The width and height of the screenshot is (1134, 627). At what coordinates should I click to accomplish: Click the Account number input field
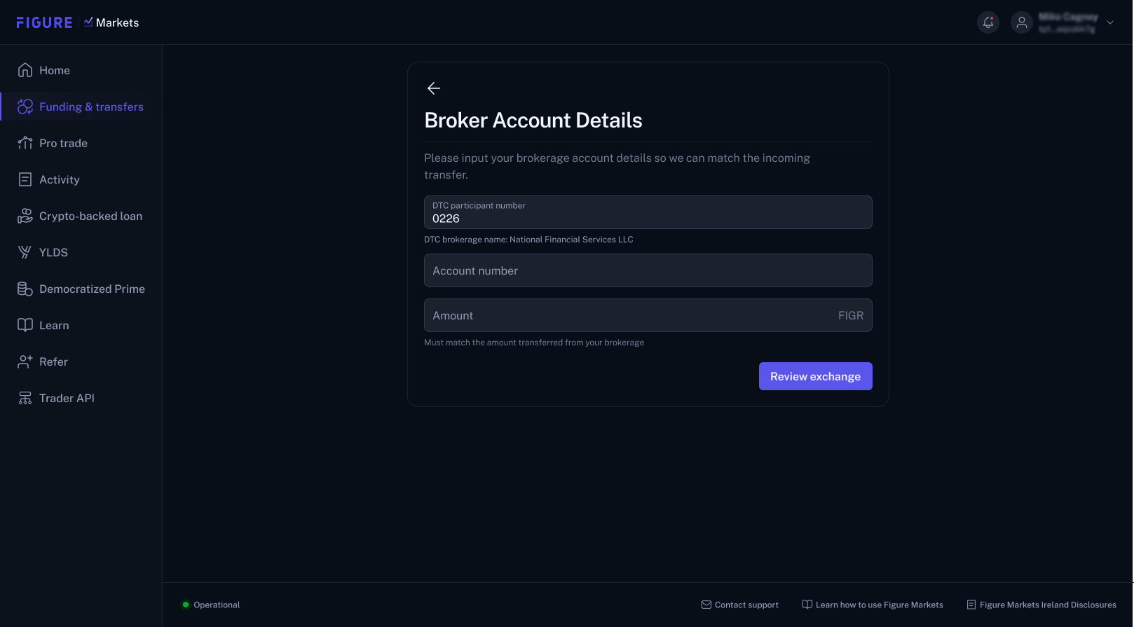(x=648, y=270)
